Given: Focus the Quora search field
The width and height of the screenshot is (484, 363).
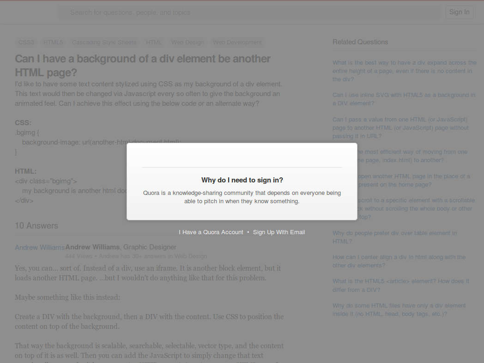Looking at the screenshot, I should [250, 12].
